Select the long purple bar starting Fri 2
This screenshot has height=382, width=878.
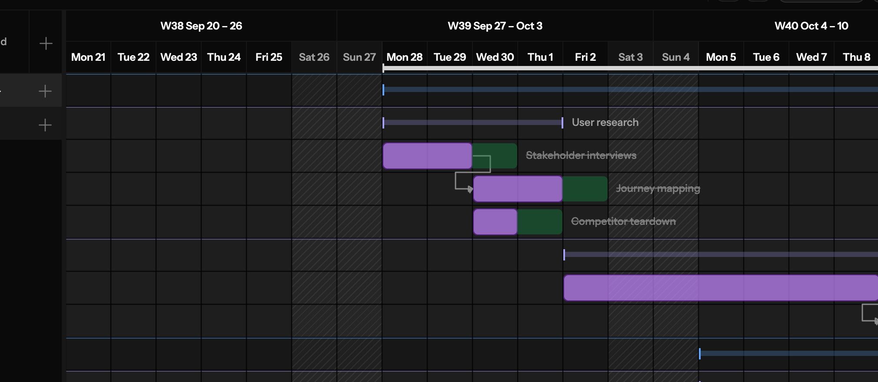click(721, 288)
